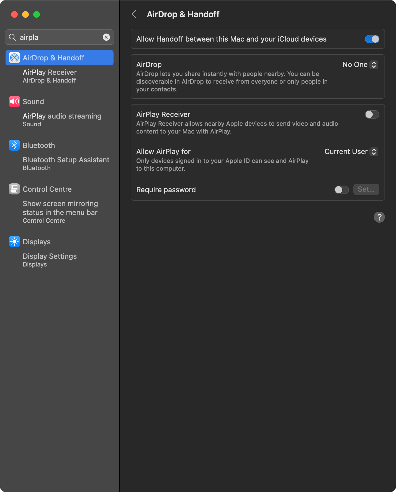396x492 pixels.
Task: Open the AirPlay audio streaming result
Action: click(x=60, y=120)
